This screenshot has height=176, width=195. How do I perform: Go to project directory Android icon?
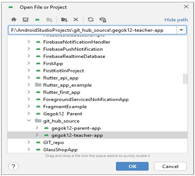click(37, 20)
